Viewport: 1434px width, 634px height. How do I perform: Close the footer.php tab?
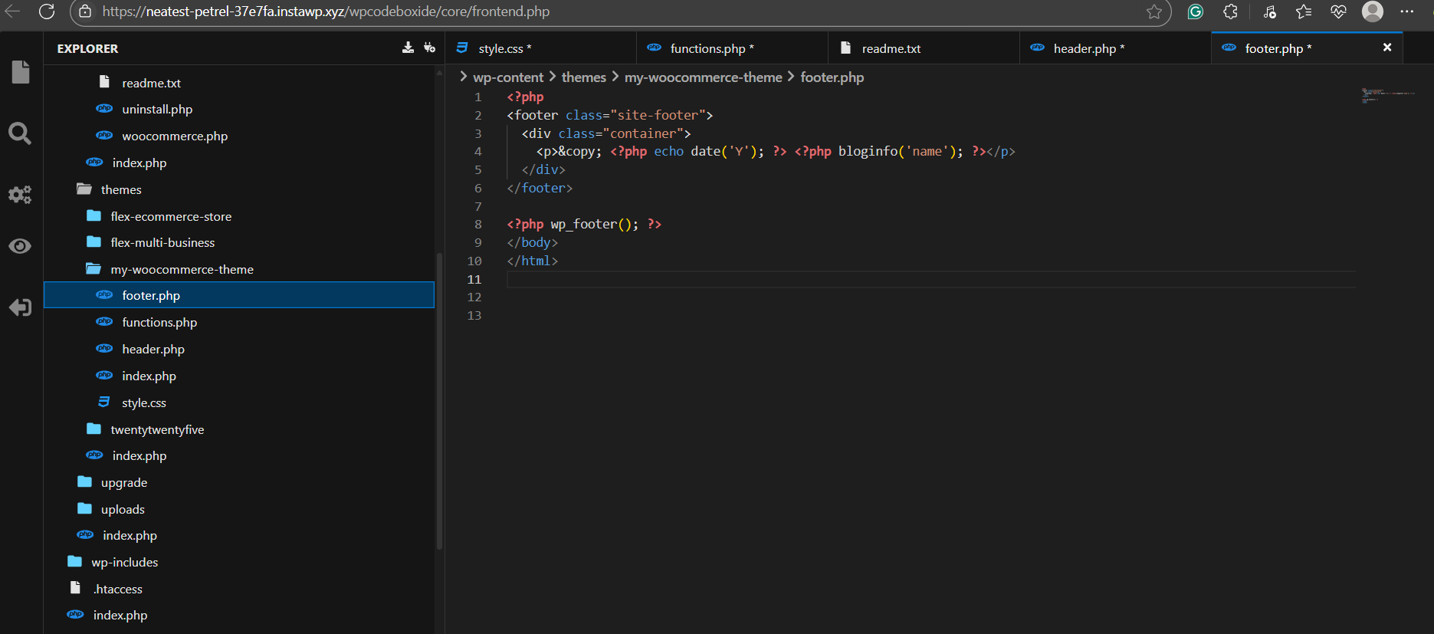pyautogui.click(x=1387, y=48)
